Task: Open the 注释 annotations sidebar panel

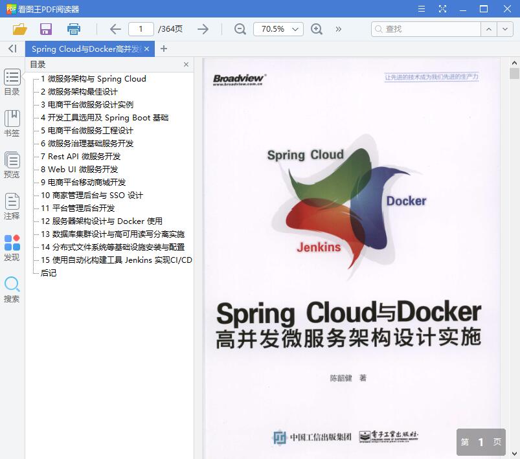Action: [12, 207]
